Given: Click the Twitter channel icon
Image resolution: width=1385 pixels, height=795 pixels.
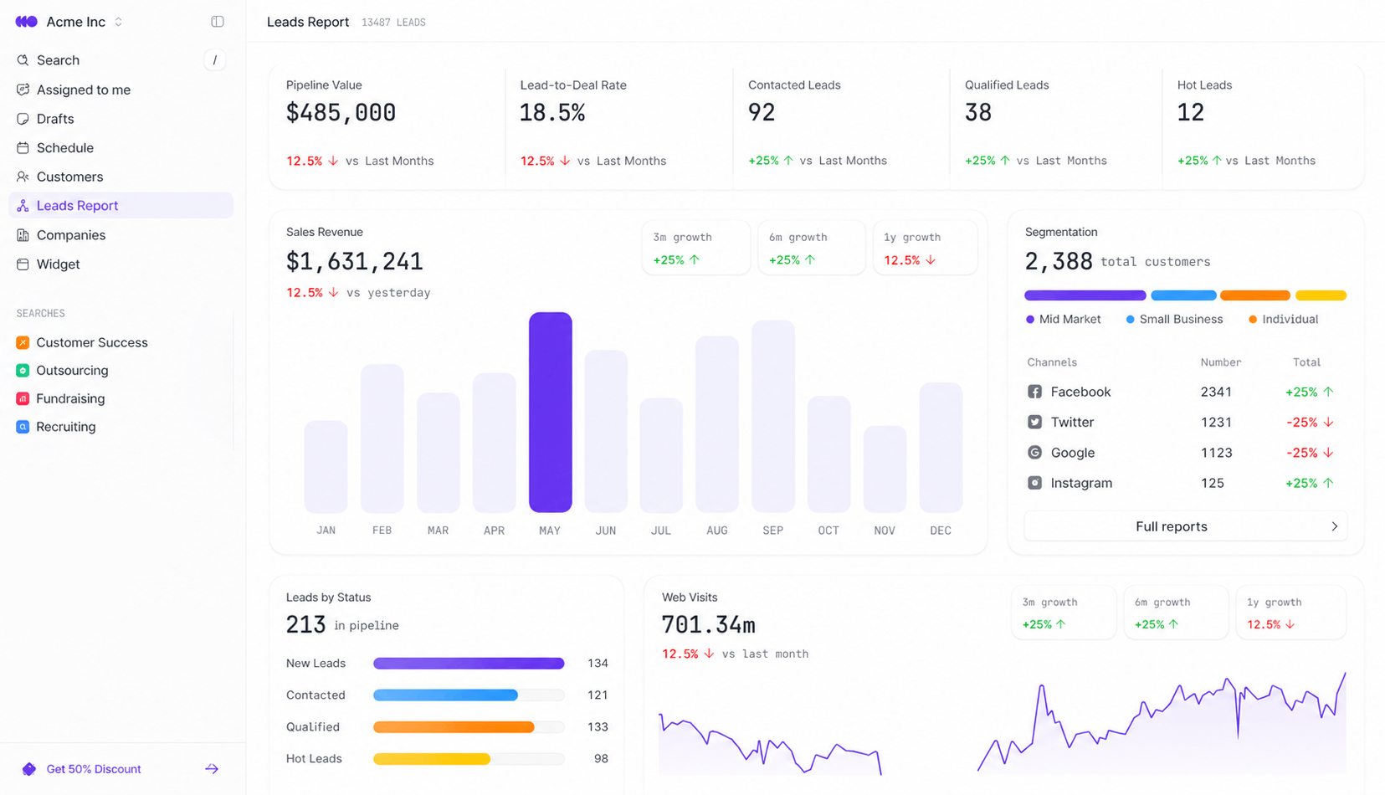Looking at the screenshot, I should tap(1035, 423).
